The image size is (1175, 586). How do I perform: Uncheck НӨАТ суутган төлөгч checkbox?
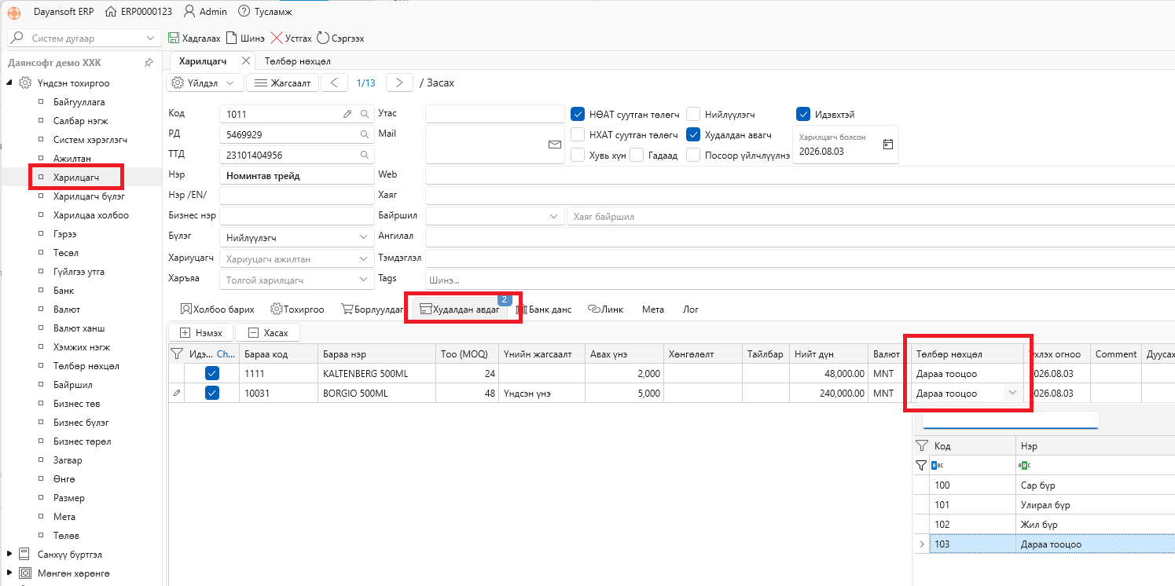pos(577,114)
